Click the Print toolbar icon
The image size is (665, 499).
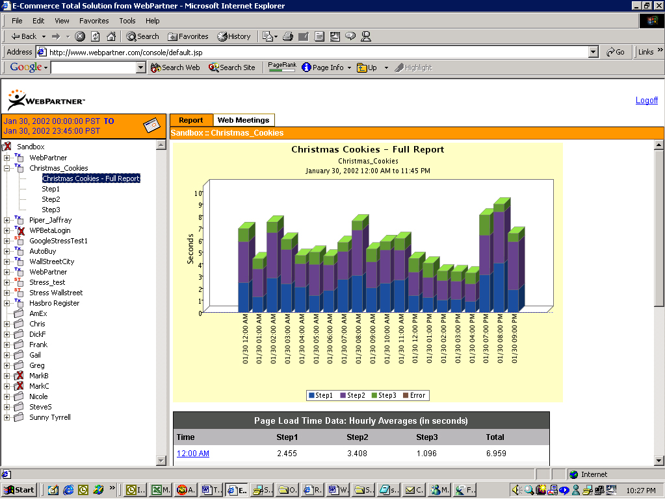pyautogui.click(x=288, y=36)
